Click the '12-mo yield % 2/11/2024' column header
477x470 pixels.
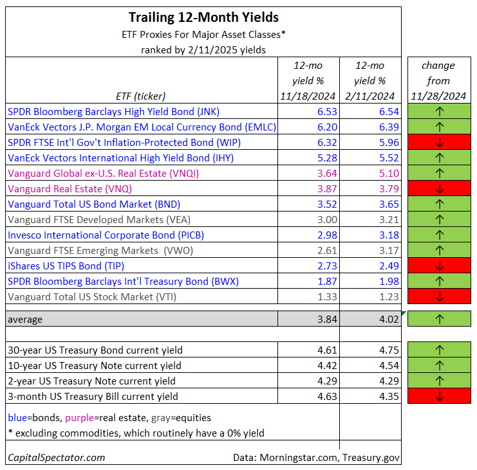[x=369, y=81]
